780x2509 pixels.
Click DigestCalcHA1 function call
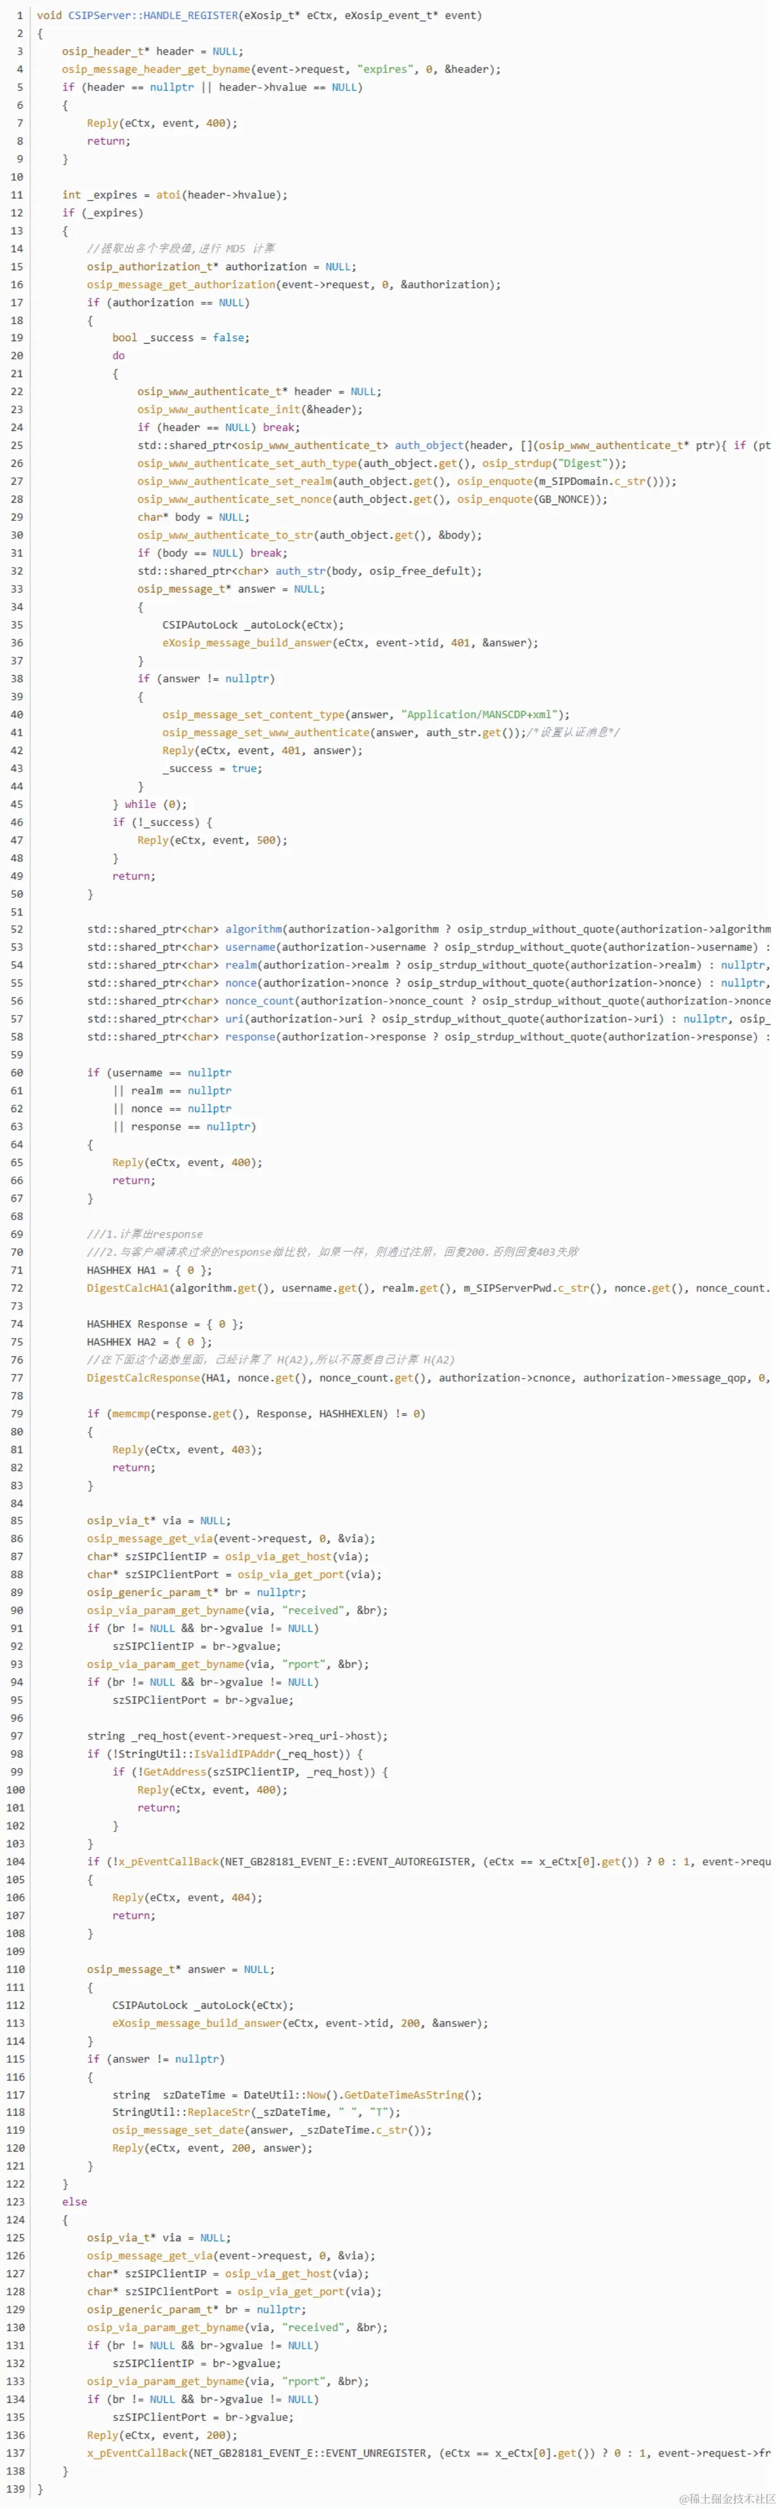pos(127,1289)
